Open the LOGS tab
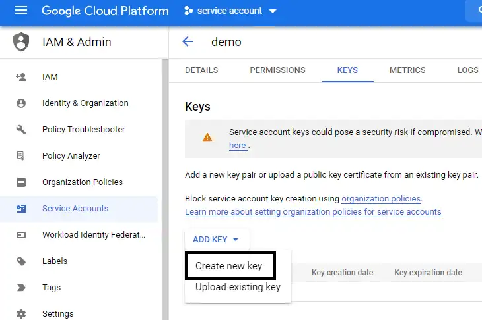The width and height of the screenshot is (482, 320). pyautogui.click(x=467, y=70)
